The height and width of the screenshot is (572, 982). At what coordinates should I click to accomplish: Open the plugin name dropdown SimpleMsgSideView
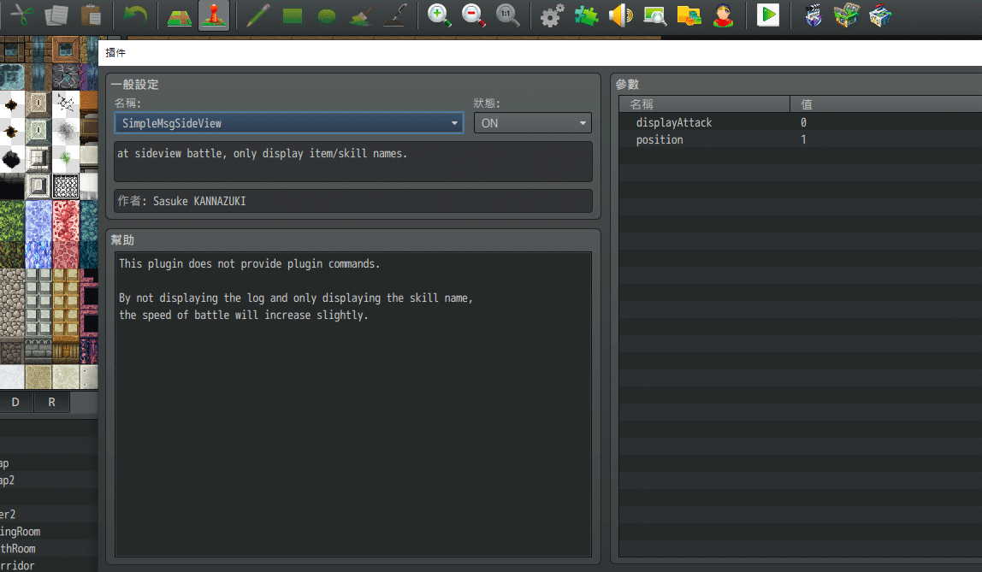click(x=289, y=123)
